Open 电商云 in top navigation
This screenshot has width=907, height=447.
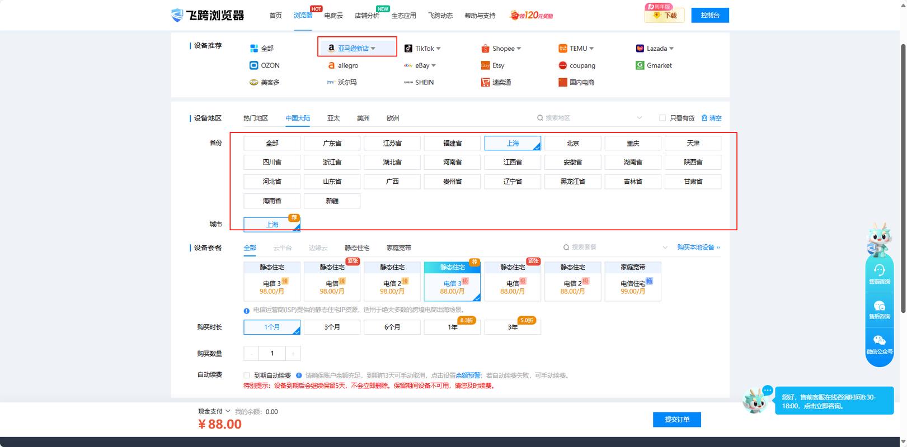tap(333, 16)
